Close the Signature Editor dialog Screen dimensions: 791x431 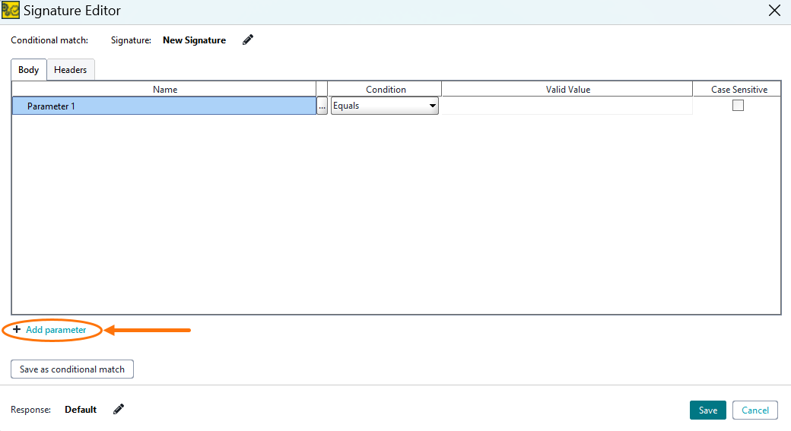point(774,11)
